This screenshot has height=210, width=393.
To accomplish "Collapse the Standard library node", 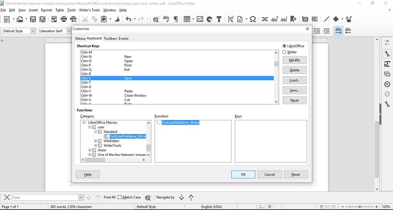I will 95,131.
